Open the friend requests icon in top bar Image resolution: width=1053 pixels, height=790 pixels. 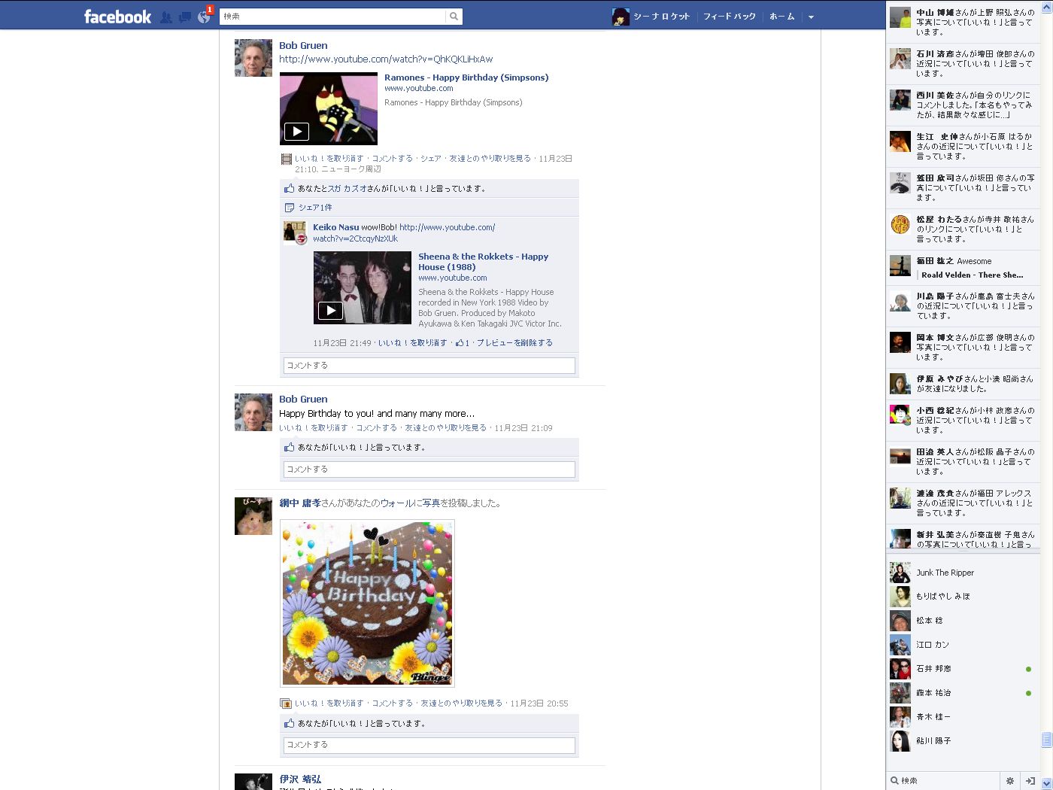click(x=166, y=17)
